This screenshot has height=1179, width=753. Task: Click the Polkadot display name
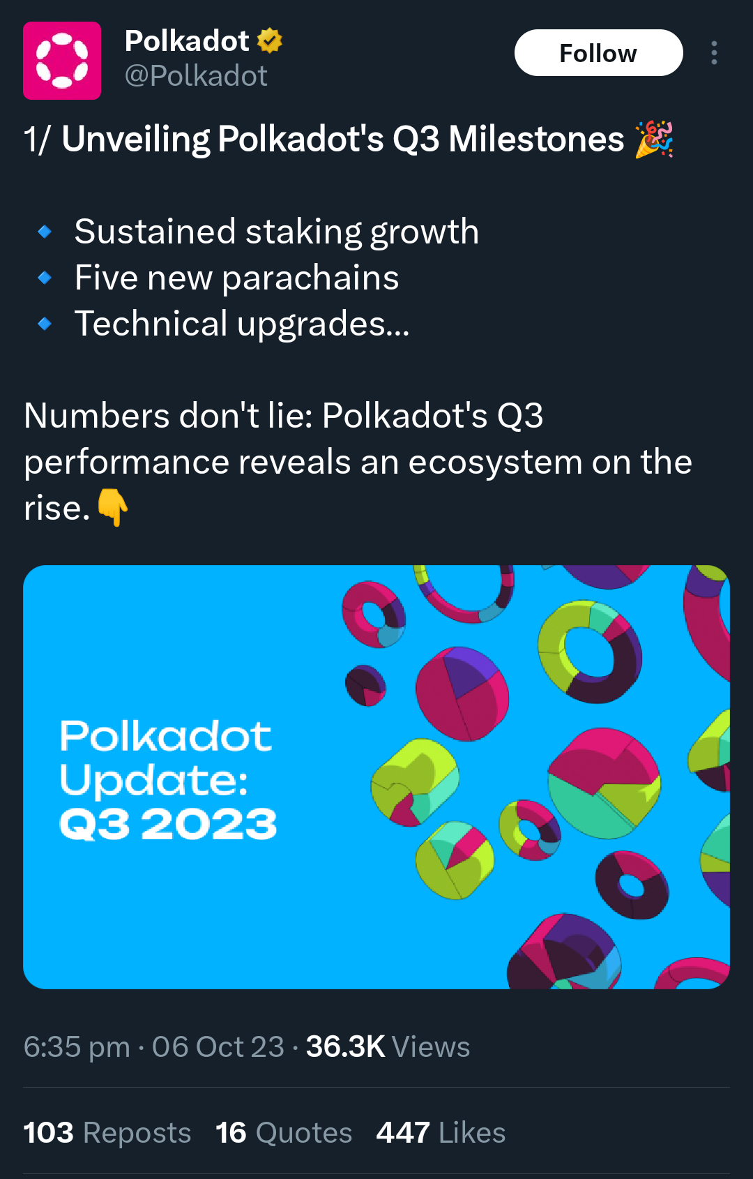tap(187, 40)
